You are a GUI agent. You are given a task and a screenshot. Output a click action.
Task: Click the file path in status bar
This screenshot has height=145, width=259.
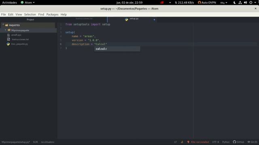click(x=16, y=142)
